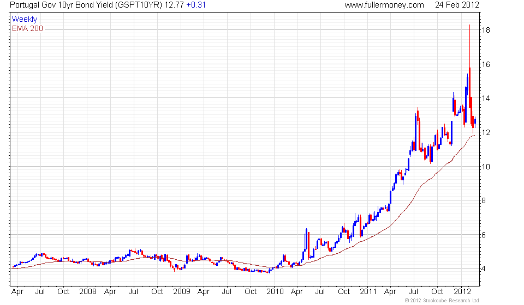
Task: Click the 'EMA 200' legend label
Action: pyautogui.click(x=27, y=29)
